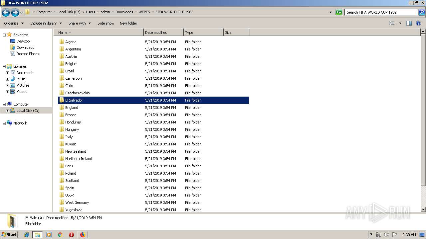
Task: Expand the Network node
Action: [x=4, y=123]
